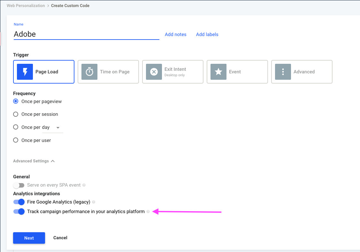
Task: Pick the Exit Intent X-circle icon
Action: click(x=154, y=72)
